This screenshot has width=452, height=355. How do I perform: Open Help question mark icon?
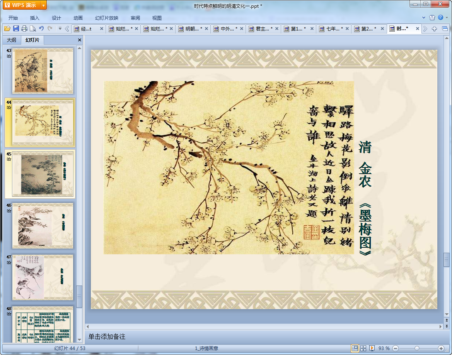point(440,17)
